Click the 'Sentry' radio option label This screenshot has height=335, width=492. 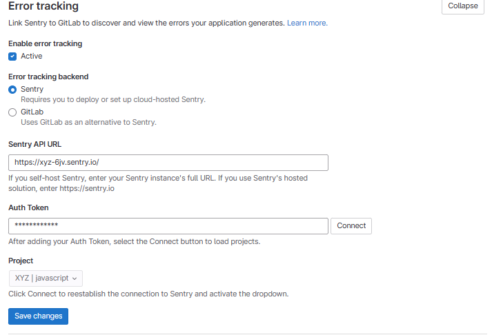point(32,90)
